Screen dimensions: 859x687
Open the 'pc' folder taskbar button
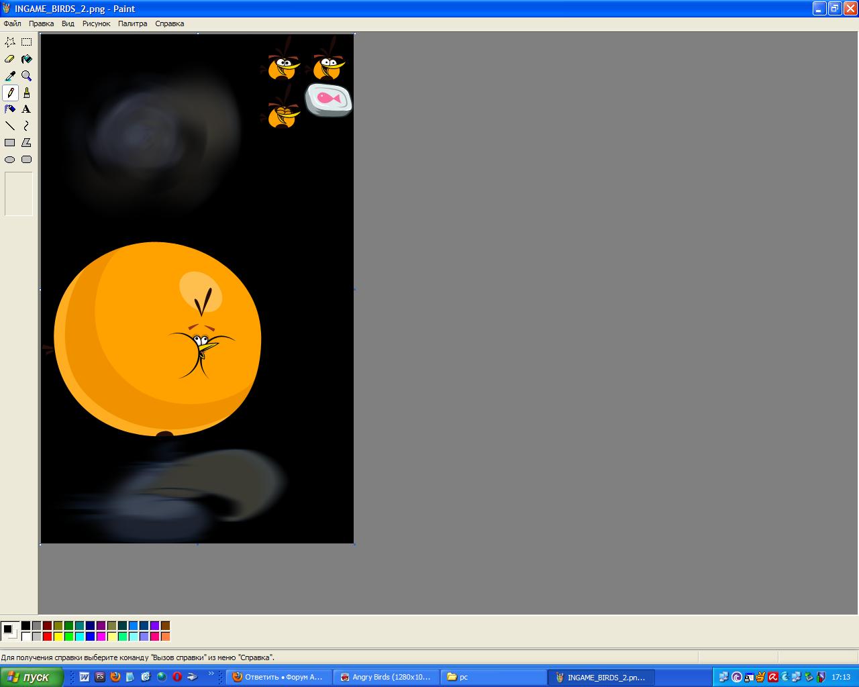click(x=493, y=677)
